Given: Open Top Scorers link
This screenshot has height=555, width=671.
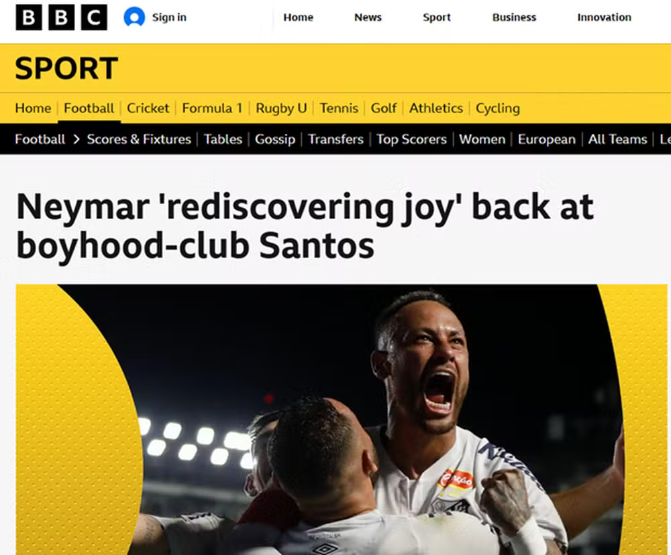Looking at the screenshot, I should point(412,139).
